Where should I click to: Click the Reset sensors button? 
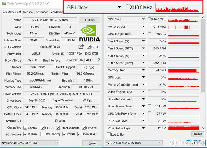pyautogui.click(x=198, y=134)
